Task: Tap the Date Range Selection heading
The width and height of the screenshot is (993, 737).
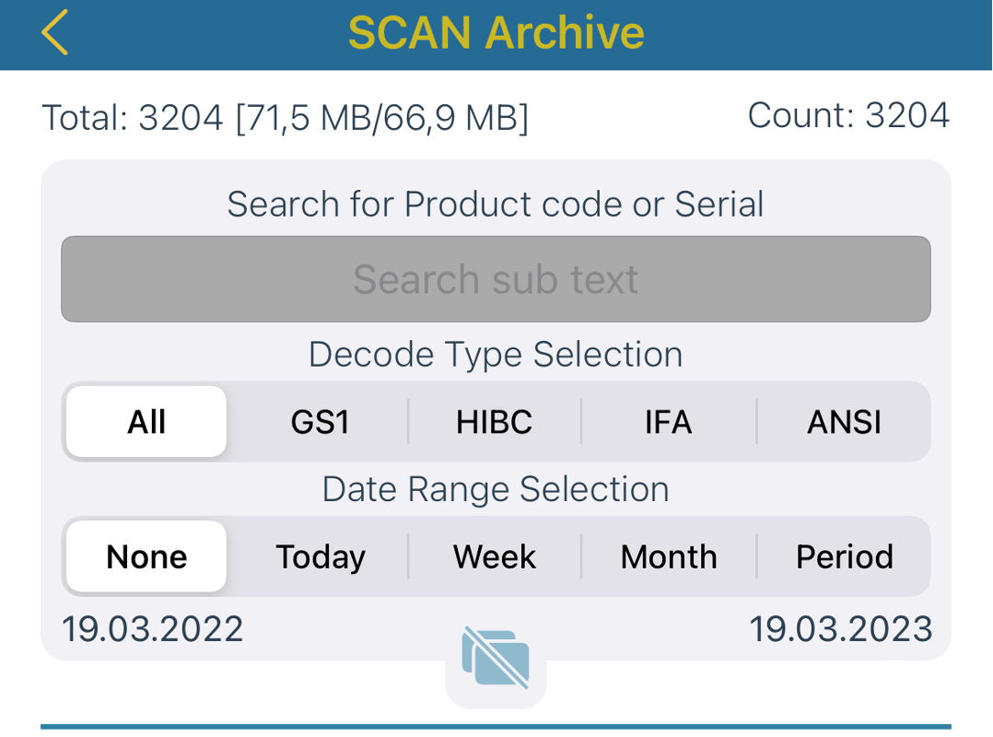Action: (496, 489)
